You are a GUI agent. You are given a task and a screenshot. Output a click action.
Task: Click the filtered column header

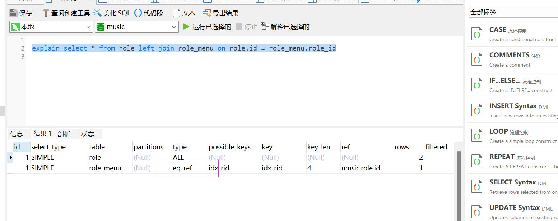pyautogui.click(x=439, y=147)
